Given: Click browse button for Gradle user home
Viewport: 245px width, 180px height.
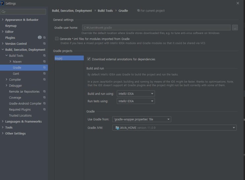Looking at the screenshot, I should coord(235,28).
